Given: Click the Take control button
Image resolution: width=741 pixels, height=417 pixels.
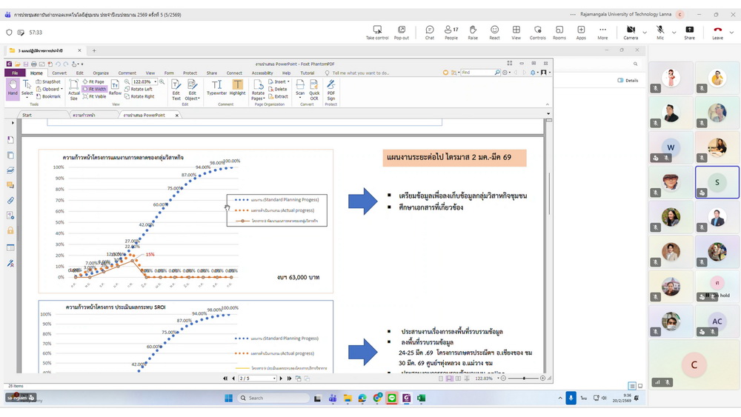Looking at the screenshot, I should pos(377,33).
